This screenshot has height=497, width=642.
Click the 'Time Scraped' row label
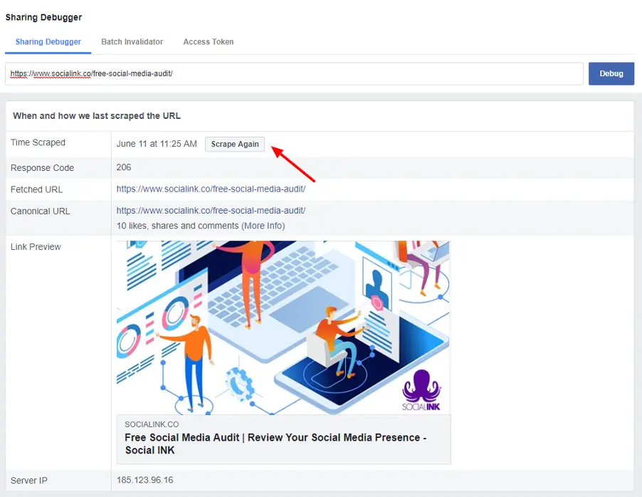tap(38, 142)
